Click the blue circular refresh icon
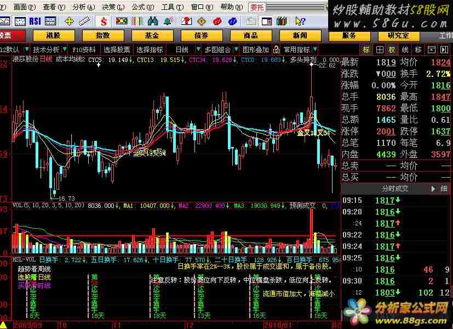Viewport: 453px width, 329px height. coord(233,21)
